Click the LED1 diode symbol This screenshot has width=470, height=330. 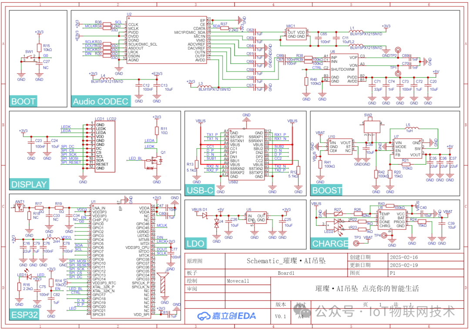click(x=29, y=277)
